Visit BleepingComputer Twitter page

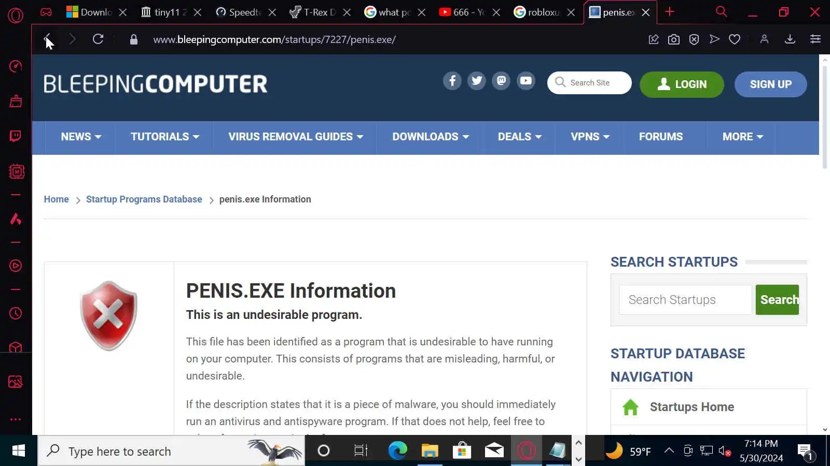pyautogui.click(x=477, y=81)
